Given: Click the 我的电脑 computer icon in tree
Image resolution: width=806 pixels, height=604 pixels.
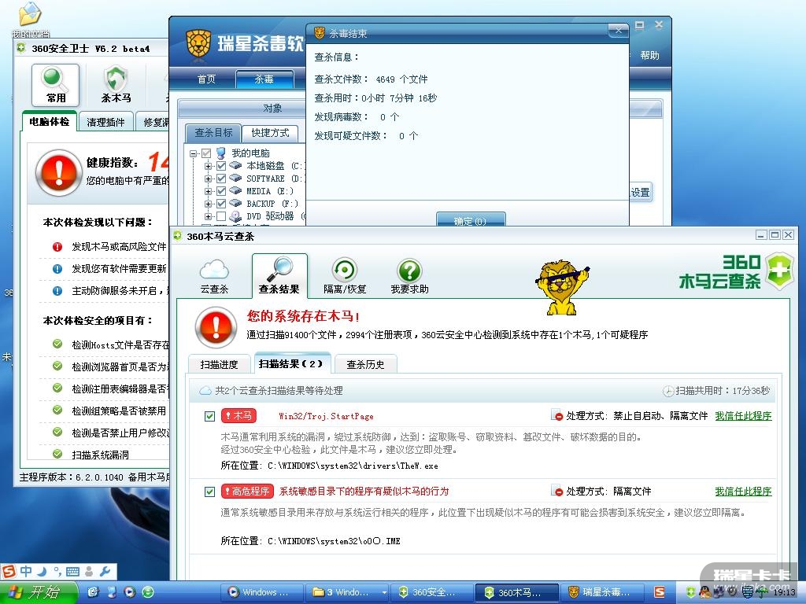Looking at the screenshot, I should tap(221, 153).
